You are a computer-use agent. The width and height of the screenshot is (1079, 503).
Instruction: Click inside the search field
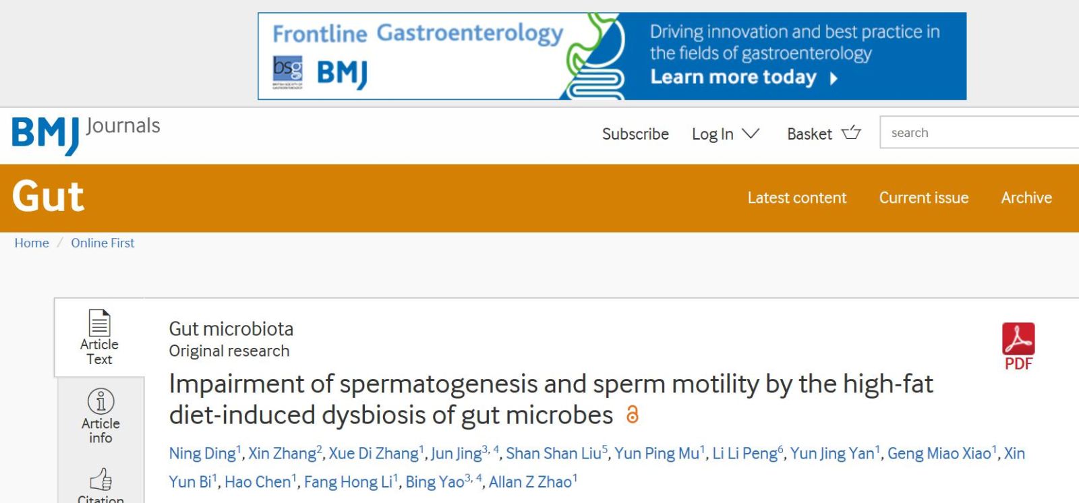[978, 133]
